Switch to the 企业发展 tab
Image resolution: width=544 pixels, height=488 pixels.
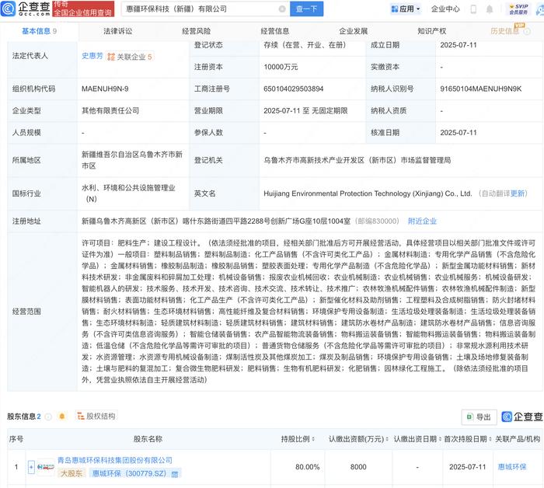pyautogui.click(x=353, y=31)
